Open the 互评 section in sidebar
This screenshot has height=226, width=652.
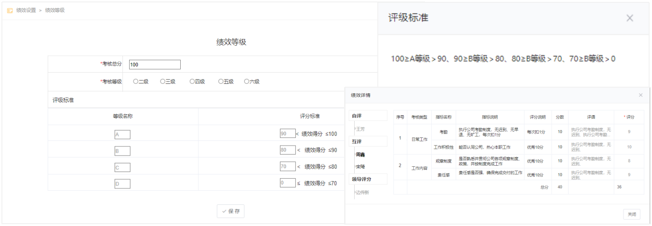357,142
